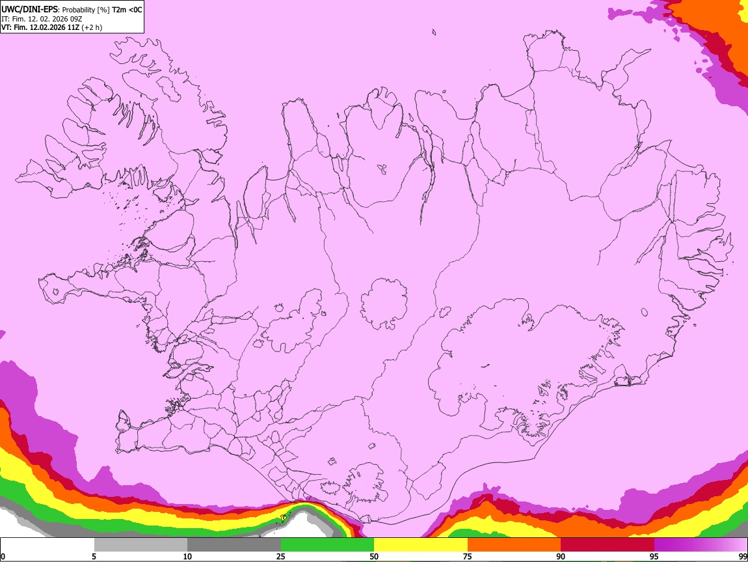Click the dark gray 10-25 legend swatch
This screenshot has width=748, height=562.
[x=234, y=545]
